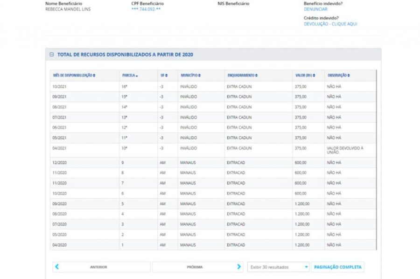Sort by Mês de Disponibilização column

75,76
